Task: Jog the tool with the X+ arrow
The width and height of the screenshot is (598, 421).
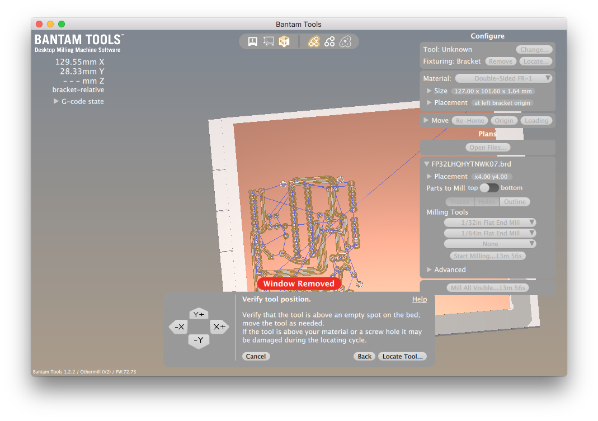Action: (219, 327)
